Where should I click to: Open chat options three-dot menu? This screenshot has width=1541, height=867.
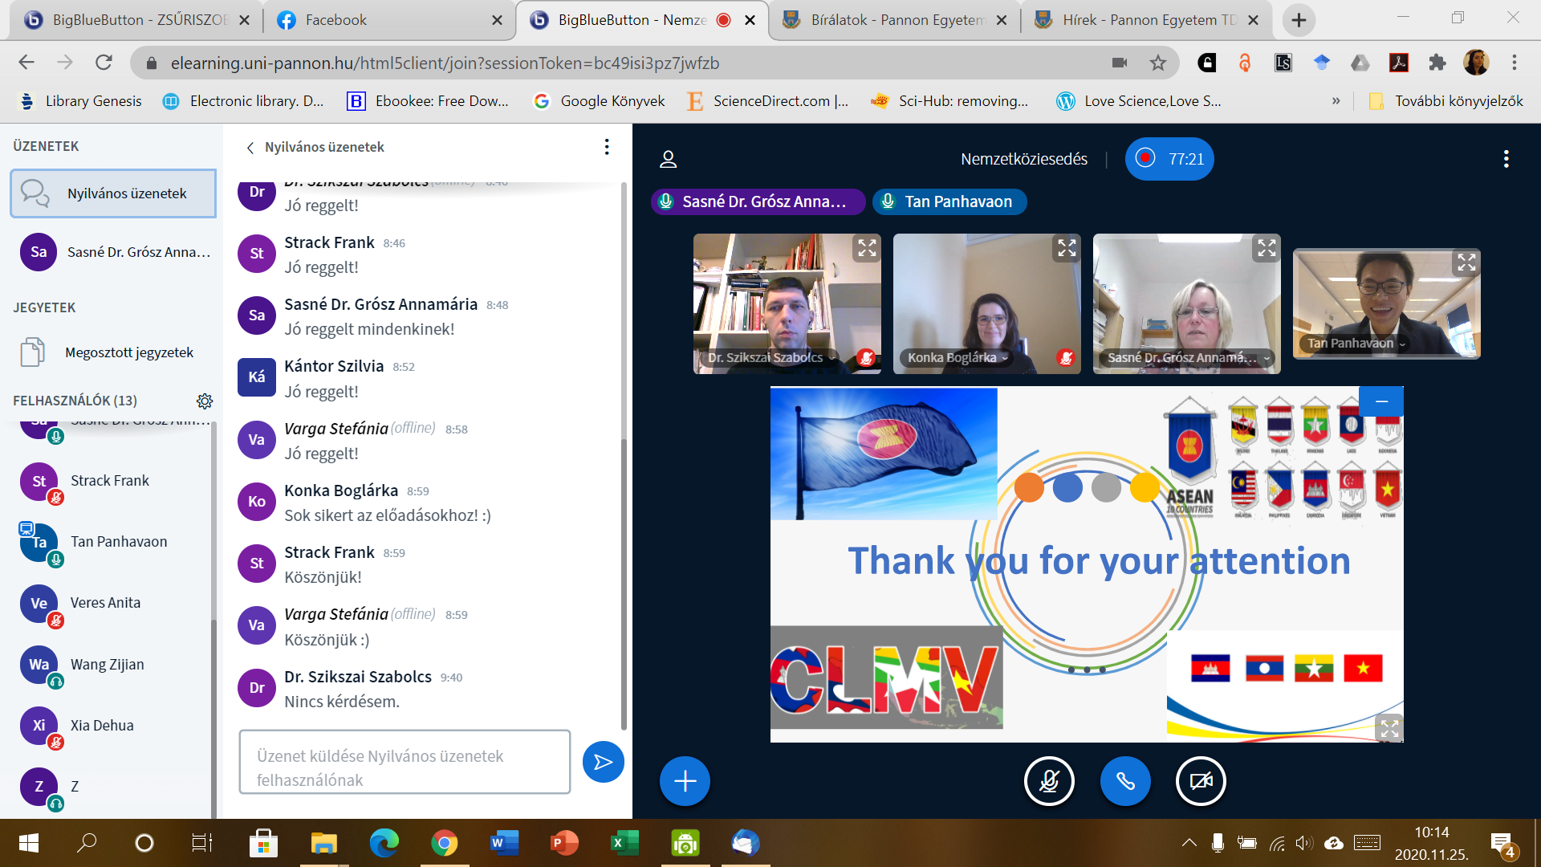pyautogui.click(x=607, y=147)
